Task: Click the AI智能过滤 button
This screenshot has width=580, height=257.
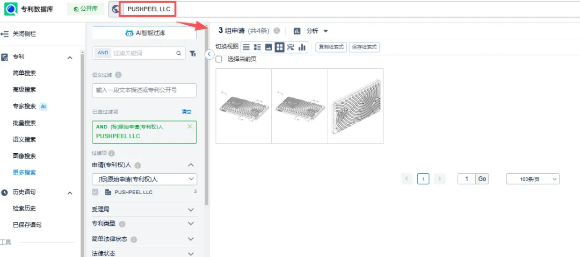Action: [x=144, y=33]
